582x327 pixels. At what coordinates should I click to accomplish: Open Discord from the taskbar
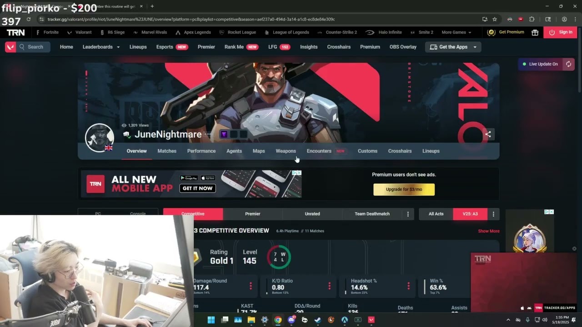(291, 320)
